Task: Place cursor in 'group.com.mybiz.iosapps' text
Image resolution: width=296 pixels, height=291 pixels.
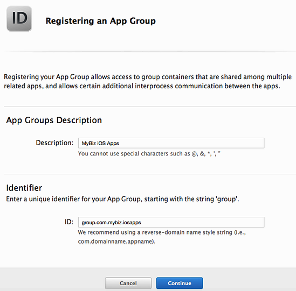Action: [x=111, y=223]
